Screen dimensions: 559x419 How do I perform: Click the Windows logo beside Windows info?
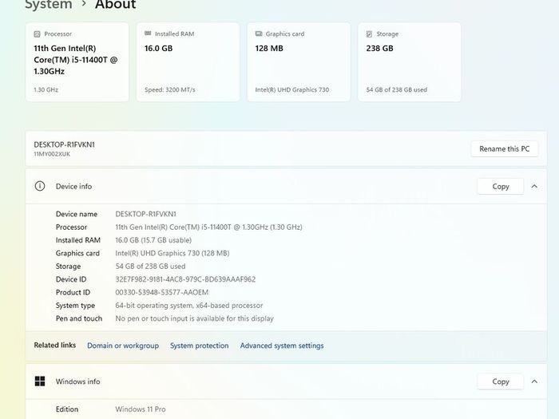[x=40, y=381]
